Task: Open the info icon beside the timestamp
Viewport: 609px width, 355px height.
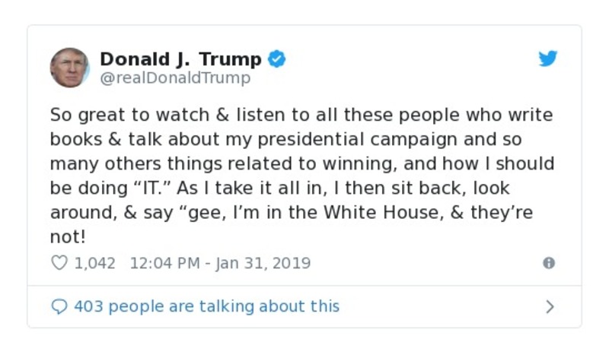Action: click(548, 263)
